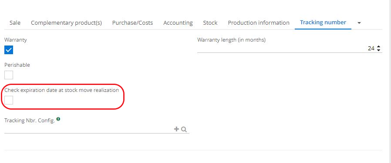Select the Tracking number tab
Image resolution: width=391 pixels, height=163 pixels.
[323, 23]
